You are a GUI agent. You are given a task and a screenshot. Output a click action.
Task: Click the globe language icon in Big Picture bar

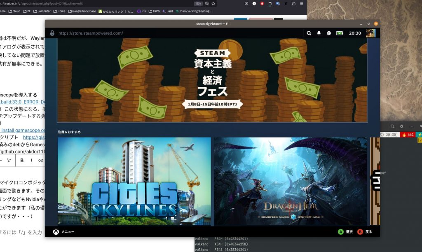[329, 33]
